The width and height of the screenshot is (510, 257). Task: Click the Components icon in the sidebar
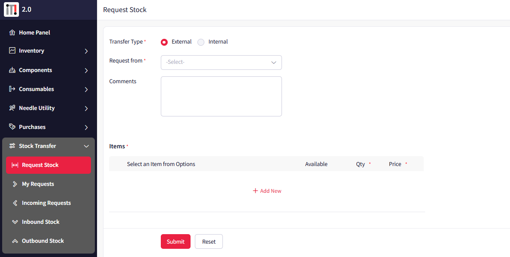point(12,70)
